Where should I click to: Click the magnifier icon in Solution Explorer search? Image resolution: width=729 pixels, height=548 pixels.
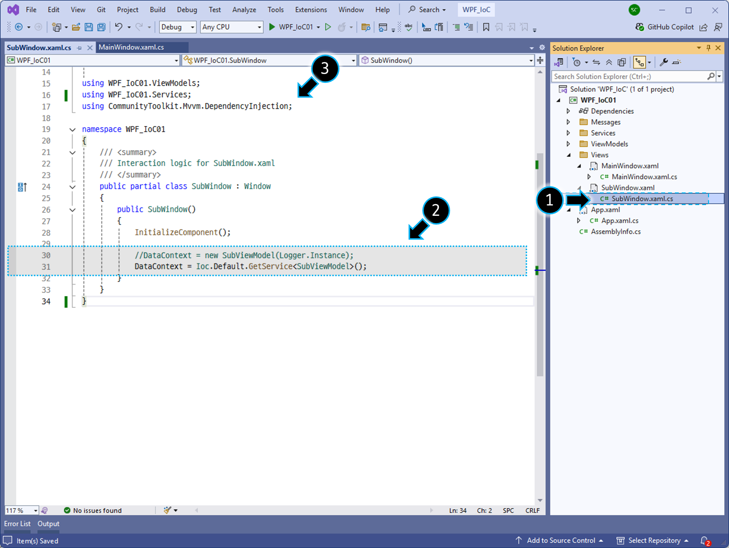click(x=711, y=76)
